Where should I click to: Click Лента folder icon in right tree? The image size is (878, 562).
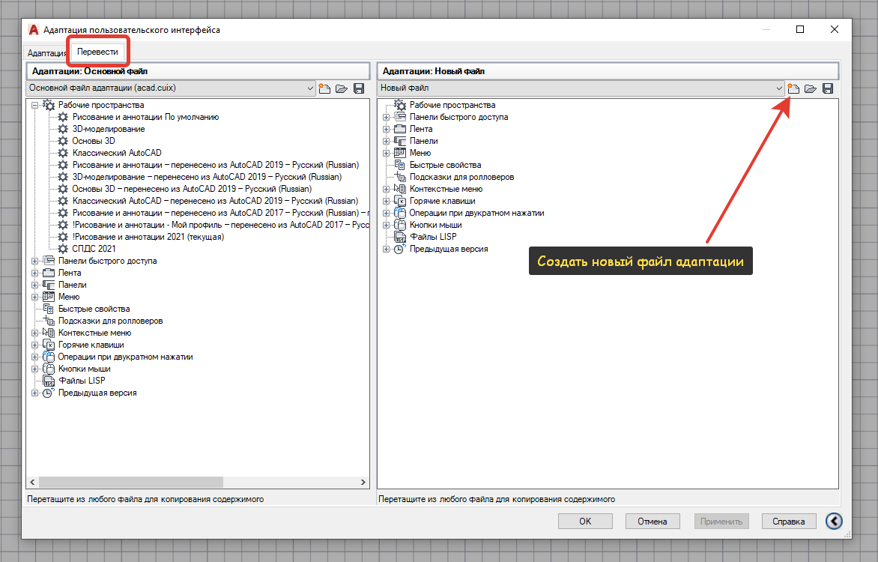coord(400,129)
